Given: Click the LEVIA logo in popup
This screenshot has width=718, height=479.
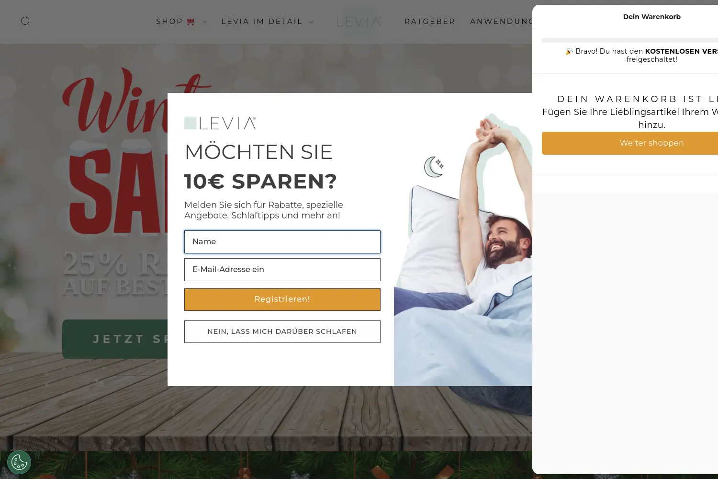Looking at the screenshot, I should coord(220,123).
